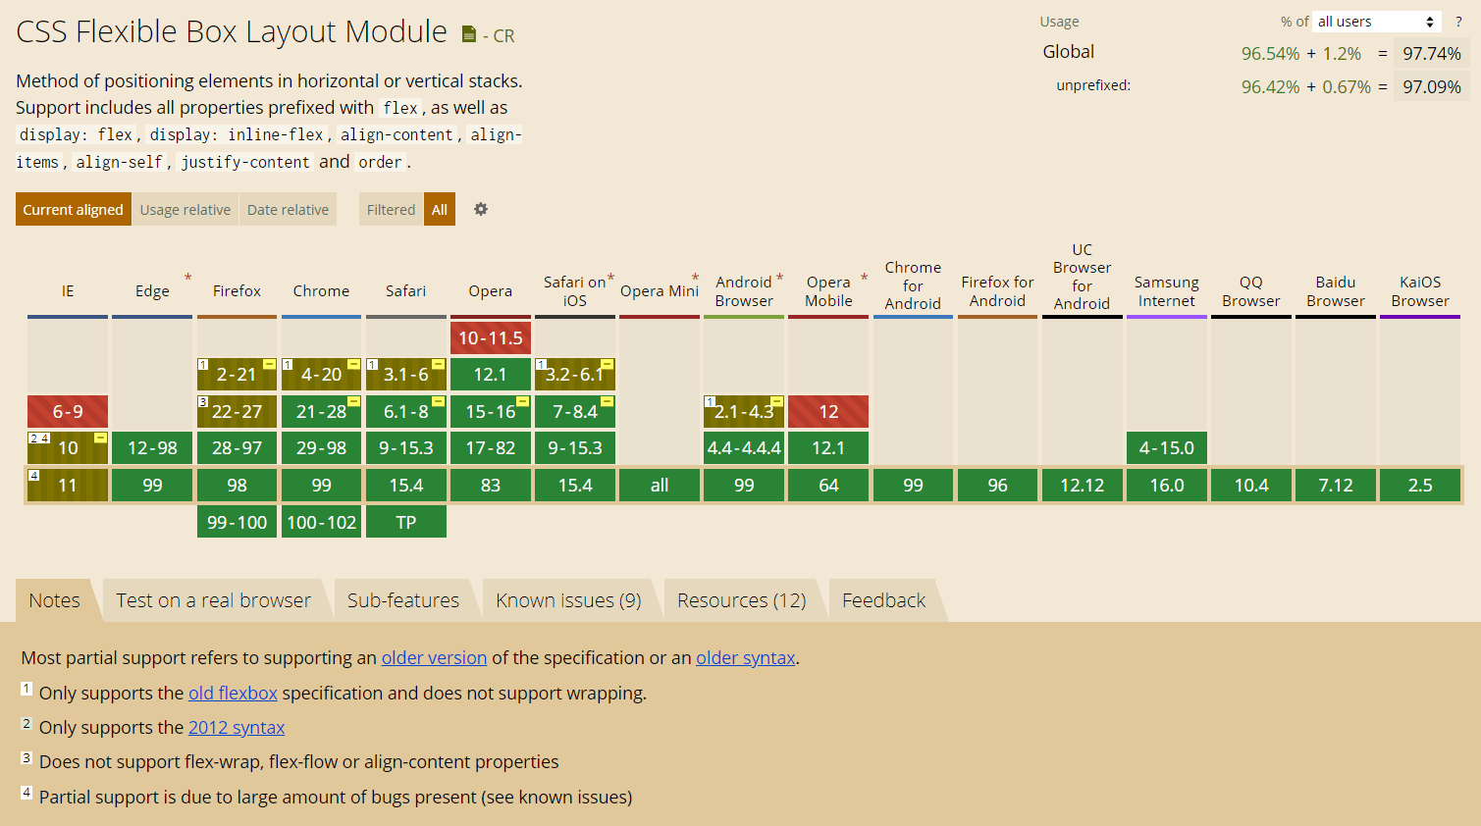Open the settings gear icon
This screenshot has width=1481, height=826.
pyautogui.click(x=481, y=209)
